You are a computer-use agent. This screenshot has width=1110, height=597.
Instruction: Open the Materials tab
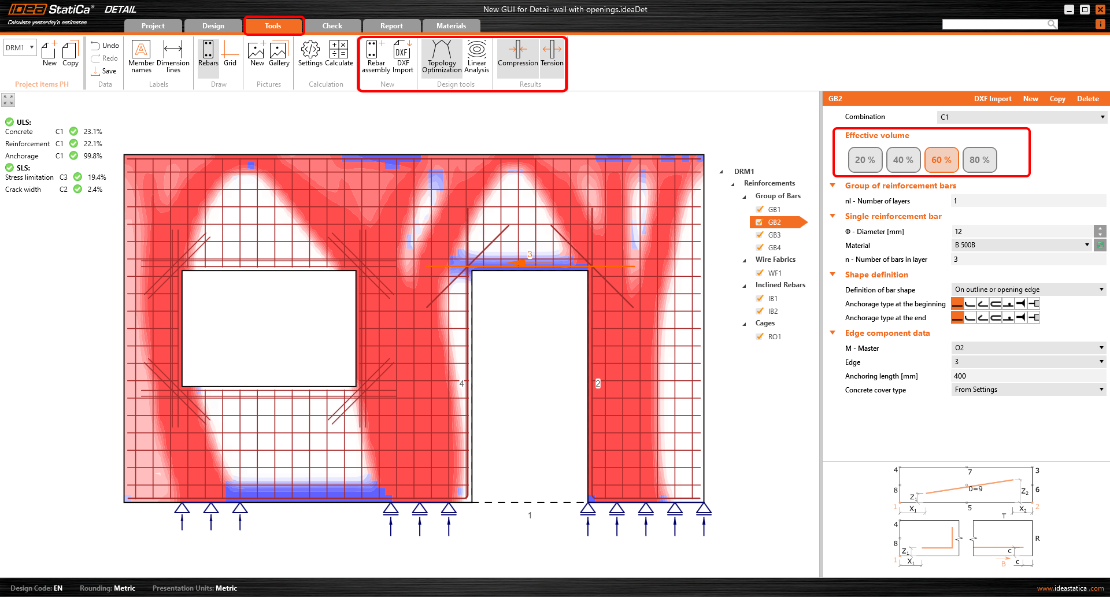tap(451, 26)
